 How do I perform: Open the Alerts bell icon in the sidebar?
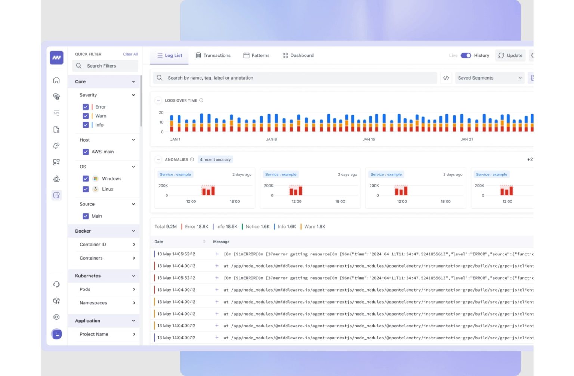click(56, 146)
